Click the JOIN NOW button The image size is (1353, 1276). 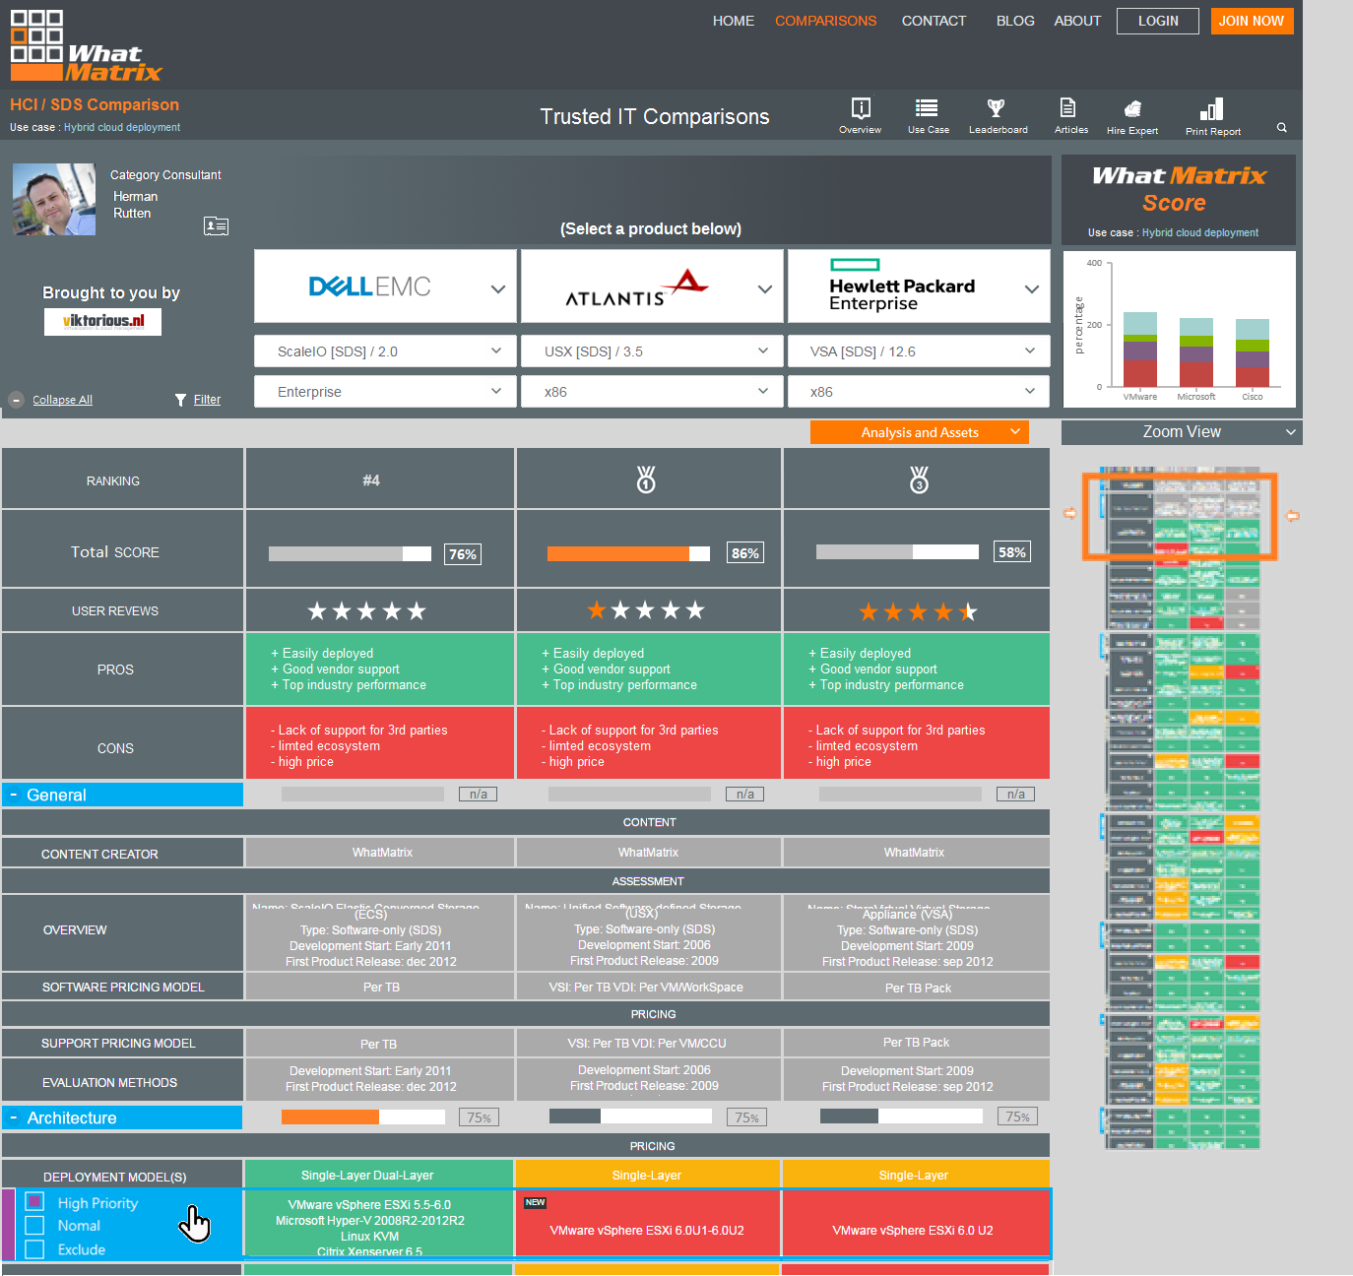click(x=1252, y=21)
